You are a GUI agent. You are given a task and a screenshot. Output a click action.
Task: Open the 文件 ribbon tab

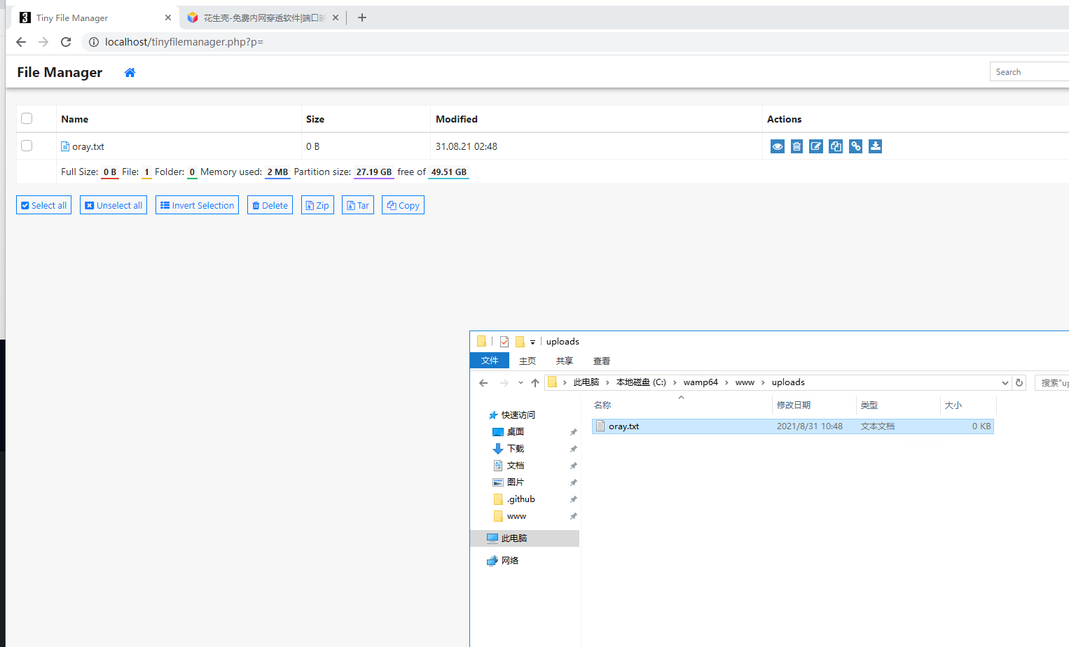490,361
